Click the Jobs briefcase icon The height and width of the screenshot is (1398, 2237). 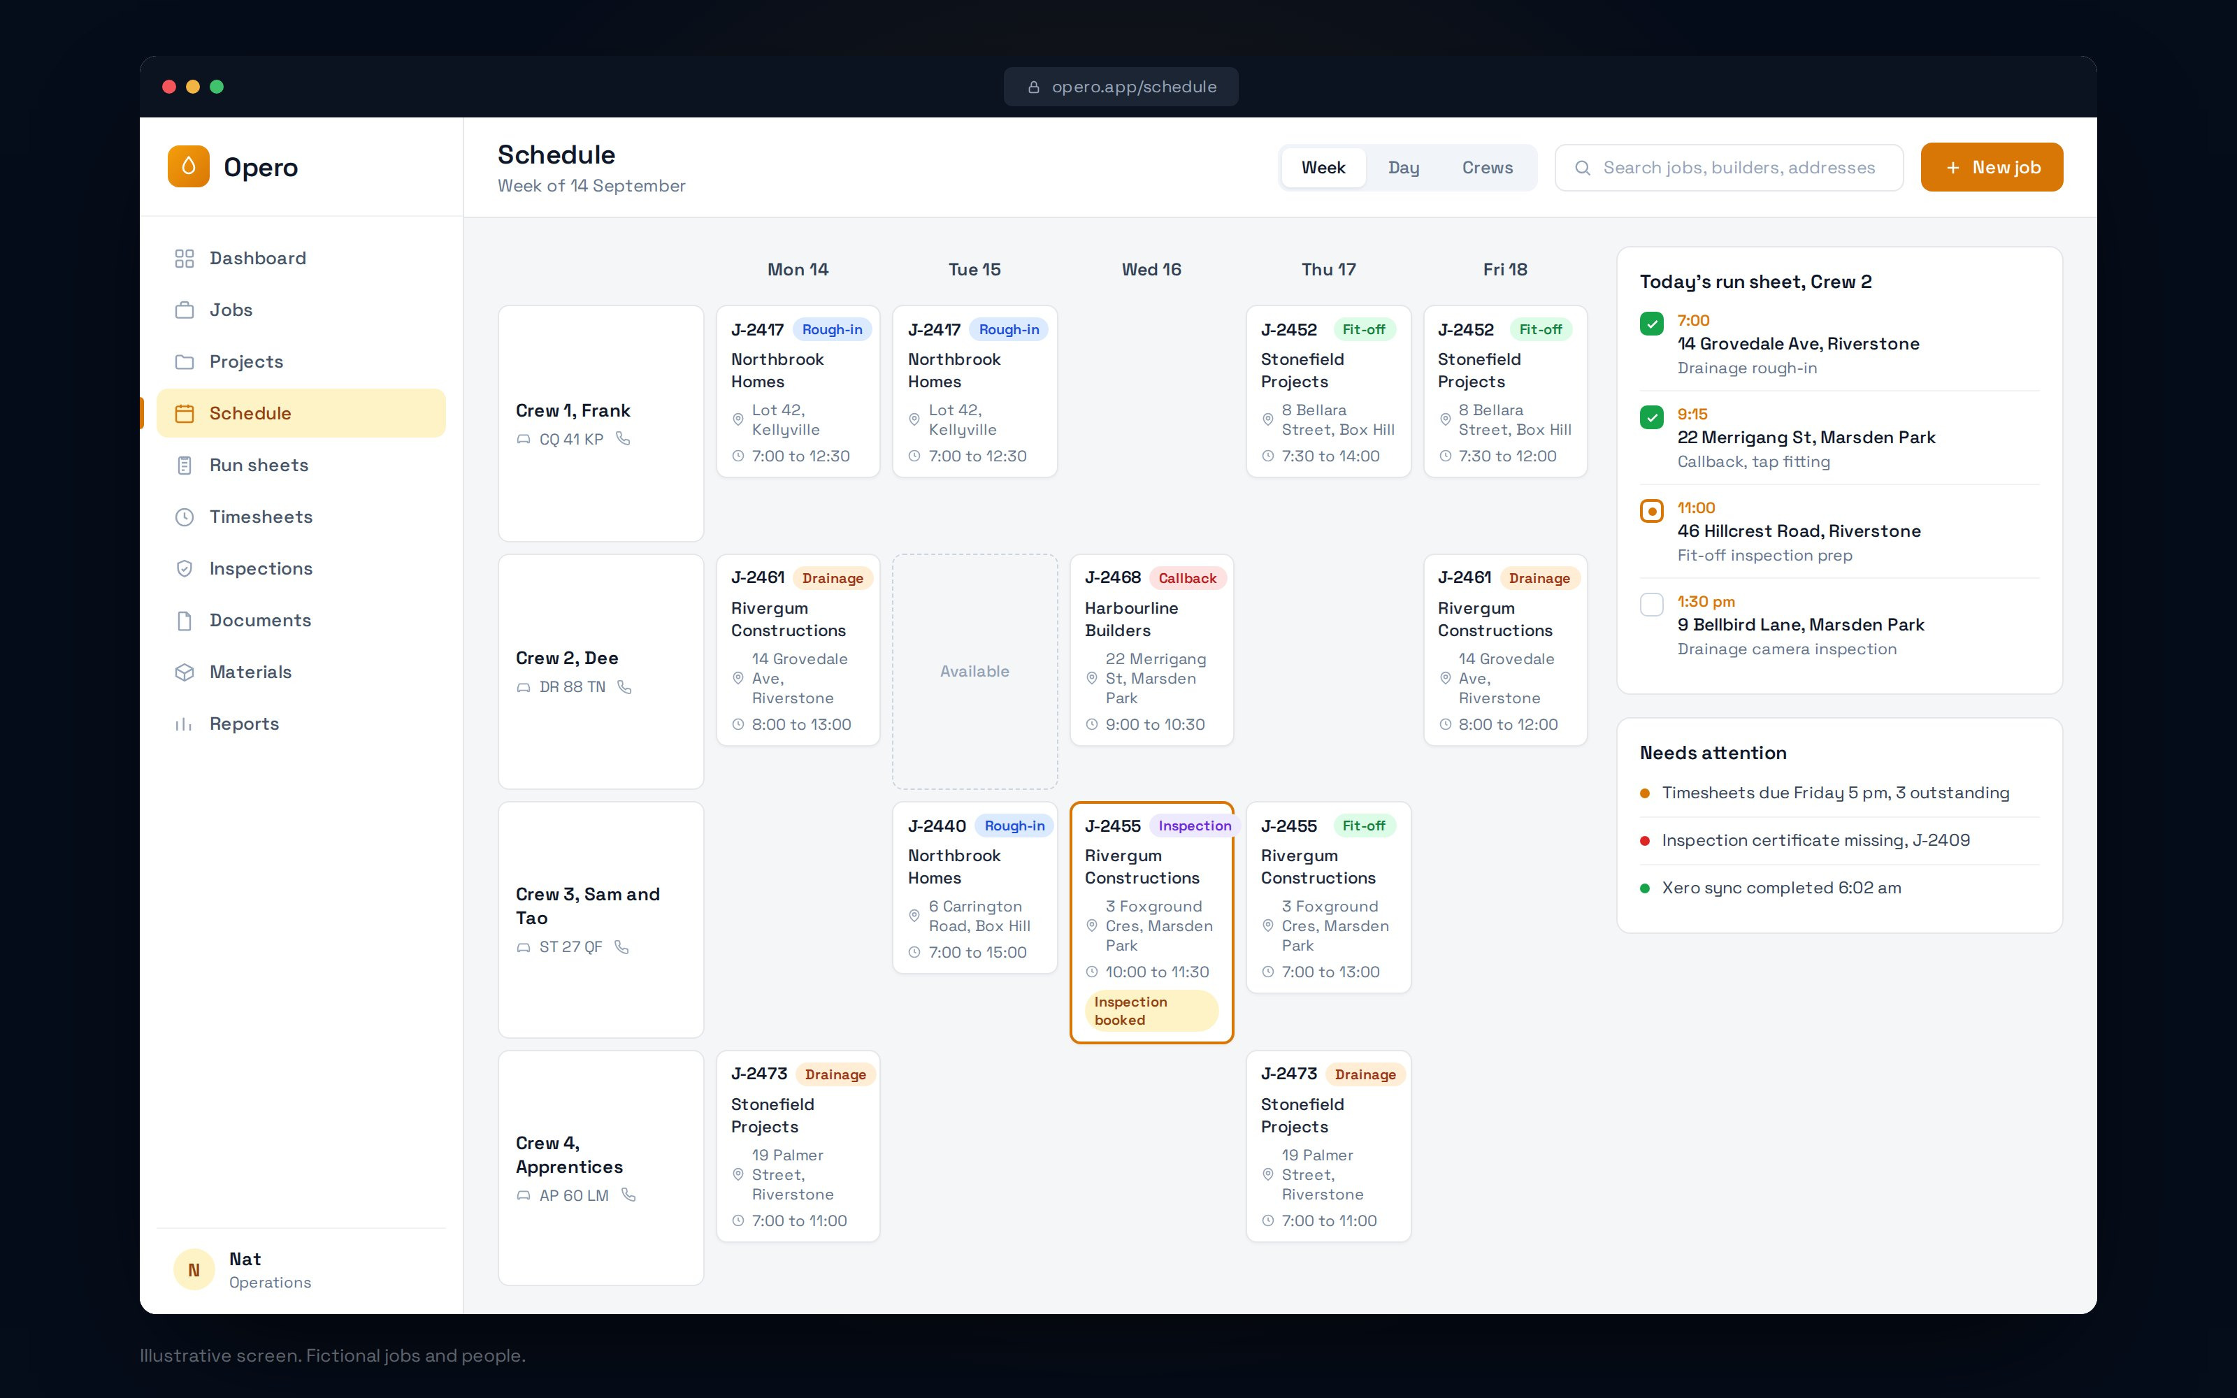(185, 310)
